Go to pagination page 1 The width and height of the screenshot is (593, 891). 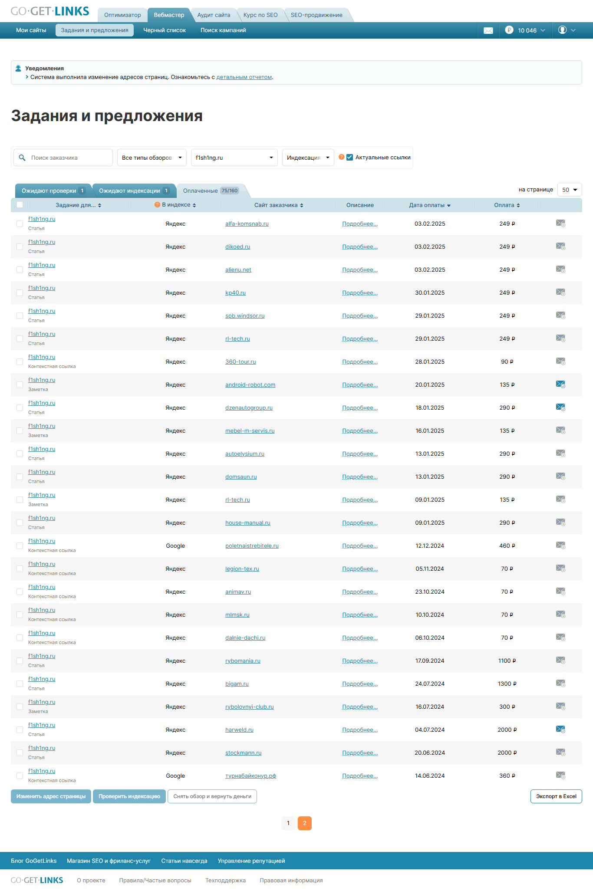point(288,823)
